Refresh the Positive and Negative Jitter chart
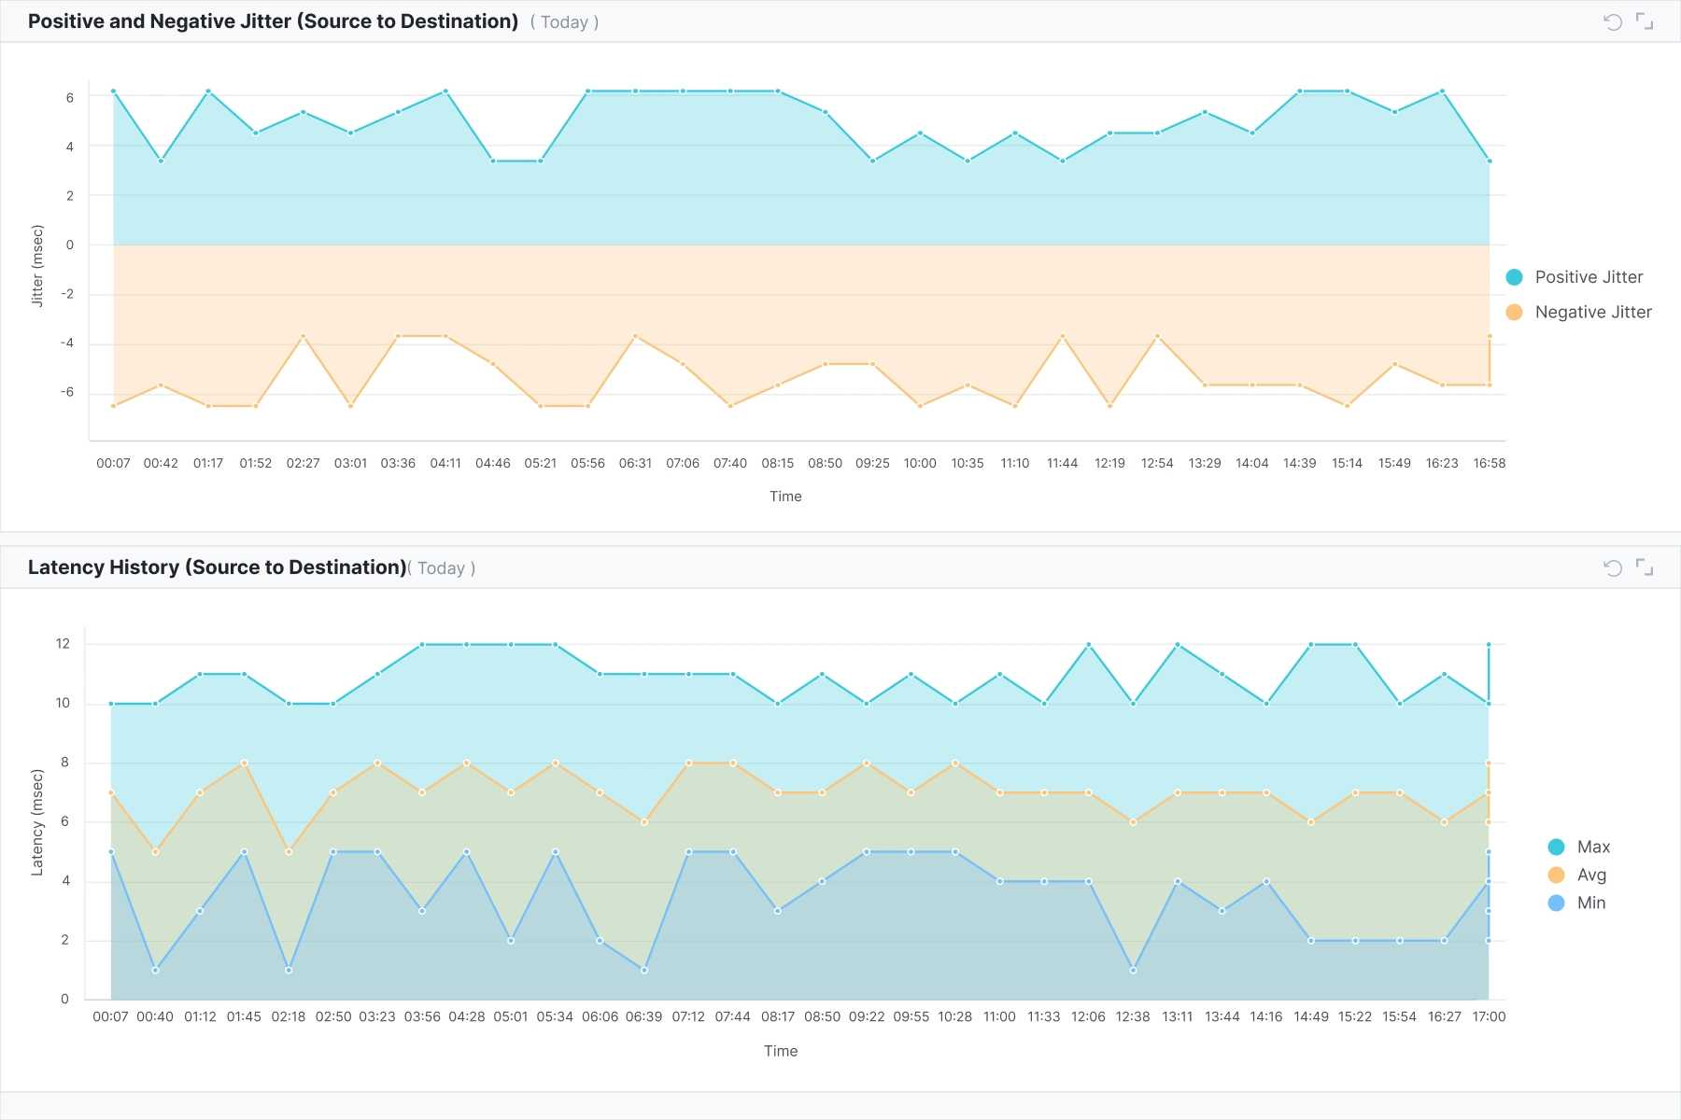The image size is (1681, 1120). click(x=1613, y=21)
